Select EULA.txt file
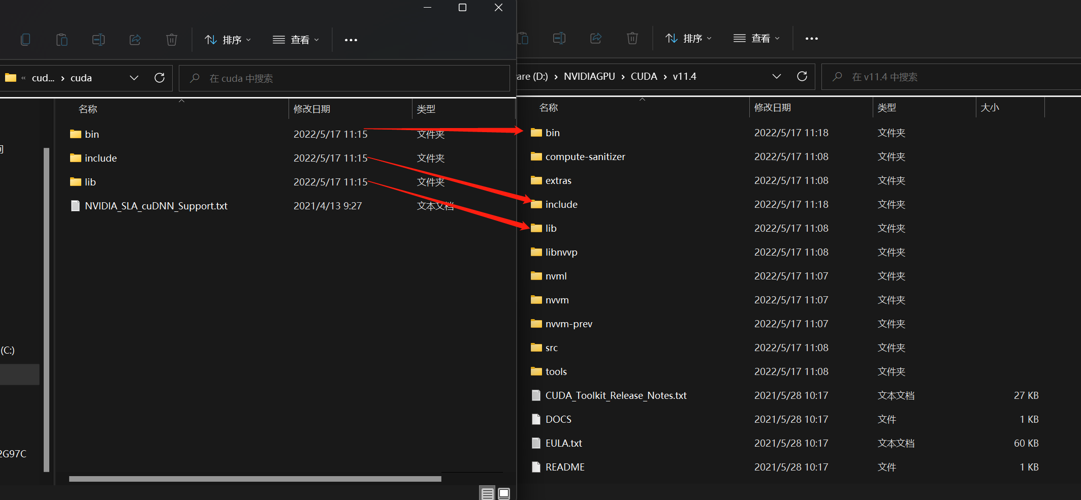1081x500 pixels. (563, 443)
